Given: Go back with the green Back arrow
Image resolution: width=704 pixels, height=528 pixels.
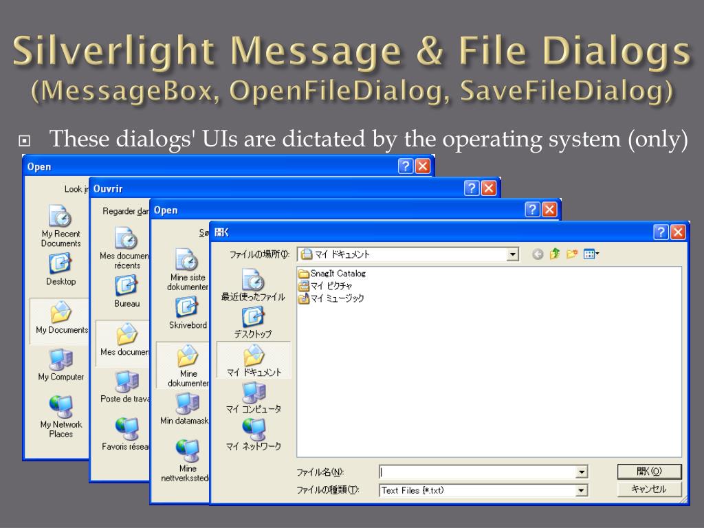Looking at the screenshot, I should [x=538, y=254].
